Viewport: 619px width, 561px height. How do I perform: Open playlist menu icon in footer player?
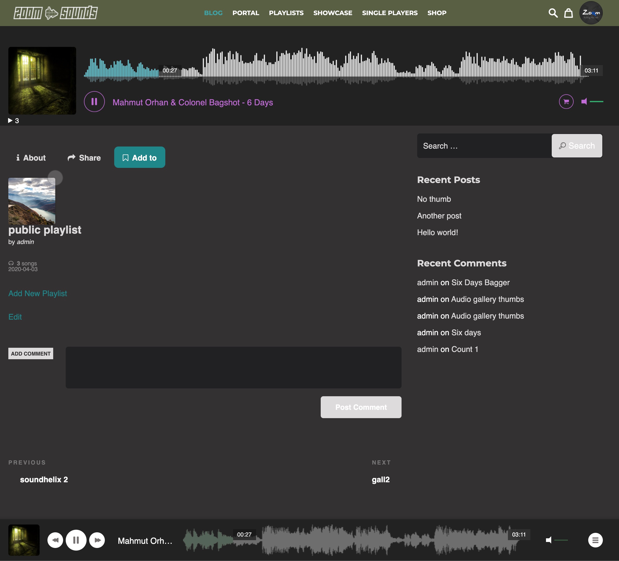point(595,540)
